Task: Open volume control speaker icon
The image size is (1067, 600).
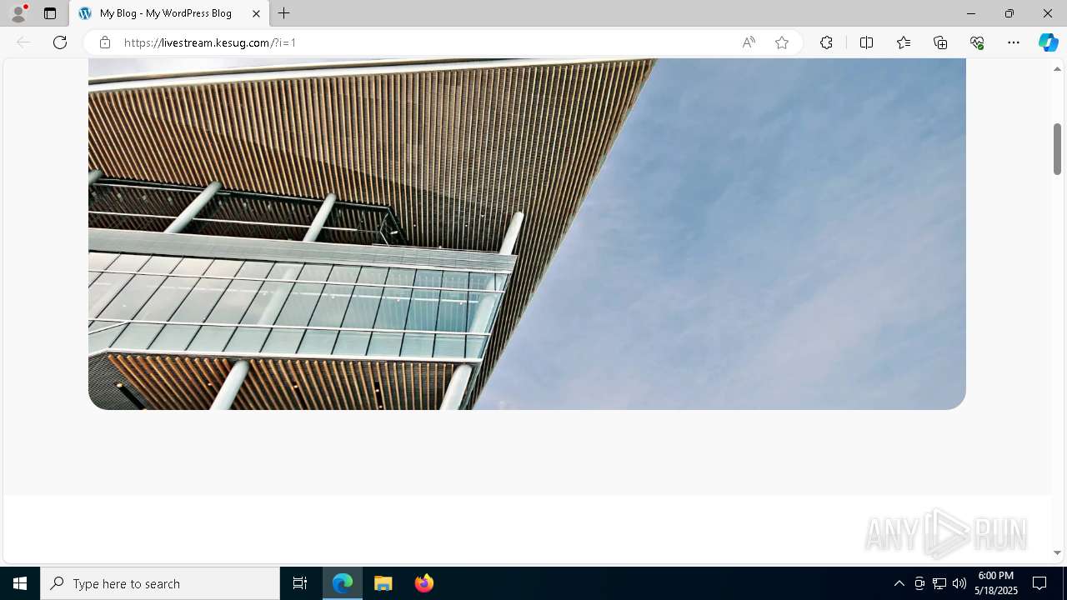Action: (959, 583)
